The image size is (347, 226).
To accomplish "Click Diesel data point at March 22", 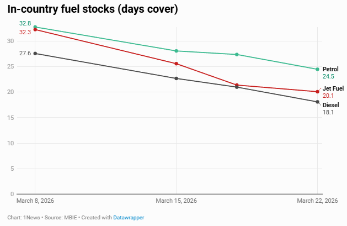I will pos(318,102).
